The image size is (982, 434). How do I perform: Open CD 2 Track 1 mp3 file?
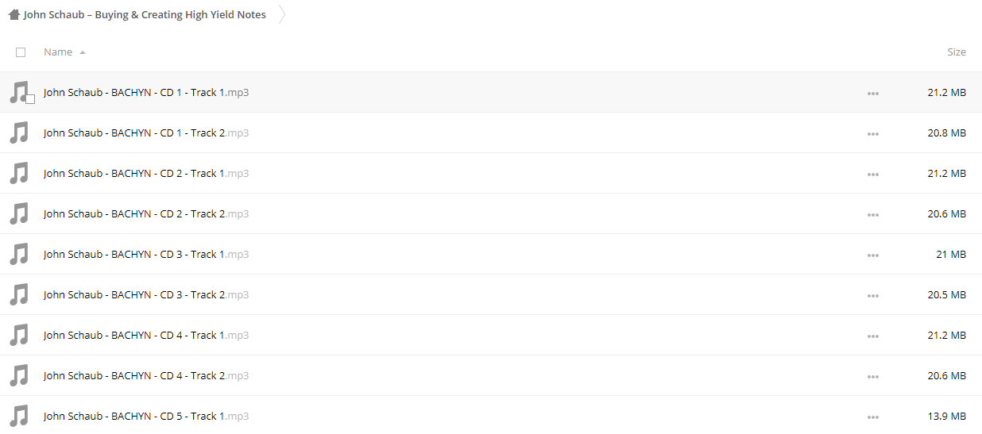146,173
